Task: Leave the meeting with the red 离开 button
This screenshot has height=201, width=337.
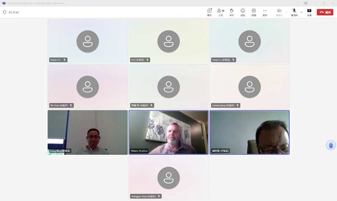Action: pos(325,12)
